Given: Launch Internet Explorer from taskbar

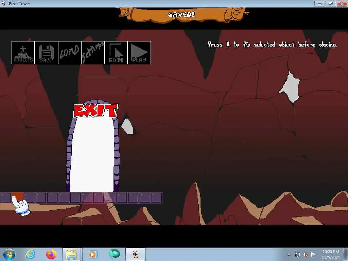Looking at the screenshot, I should tap(30, 254).
